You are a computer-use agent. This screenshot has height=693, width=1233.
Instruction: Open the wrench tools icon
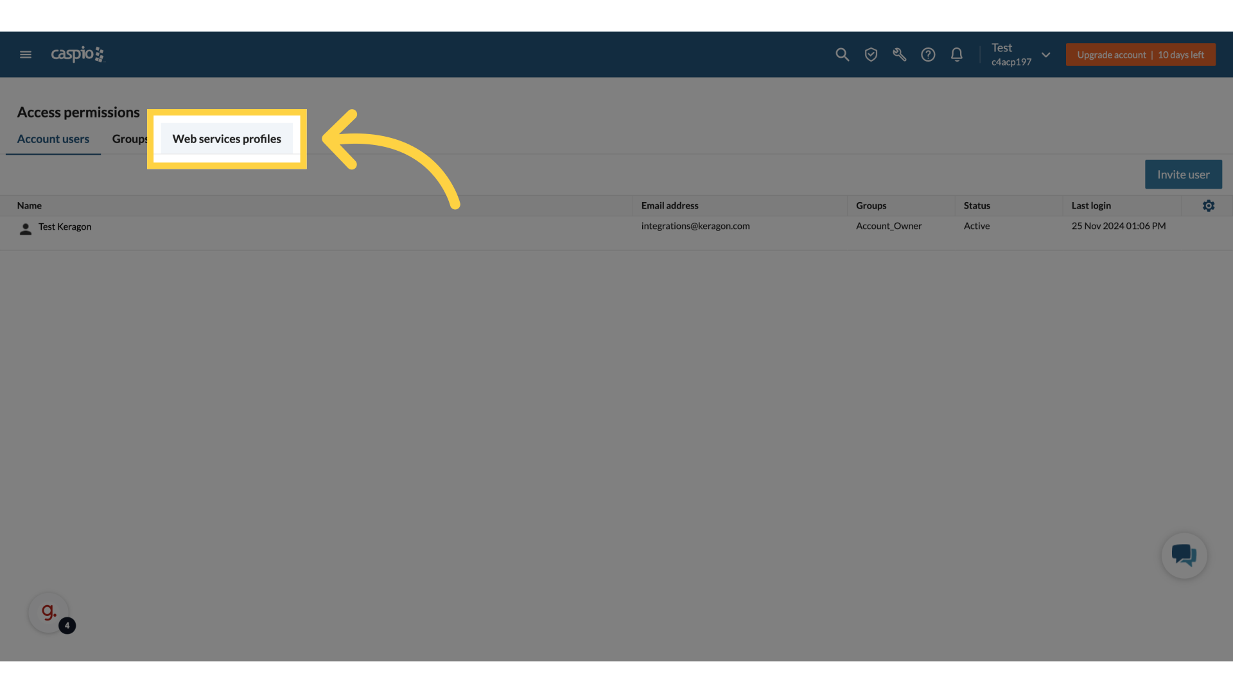pos(900,55)
